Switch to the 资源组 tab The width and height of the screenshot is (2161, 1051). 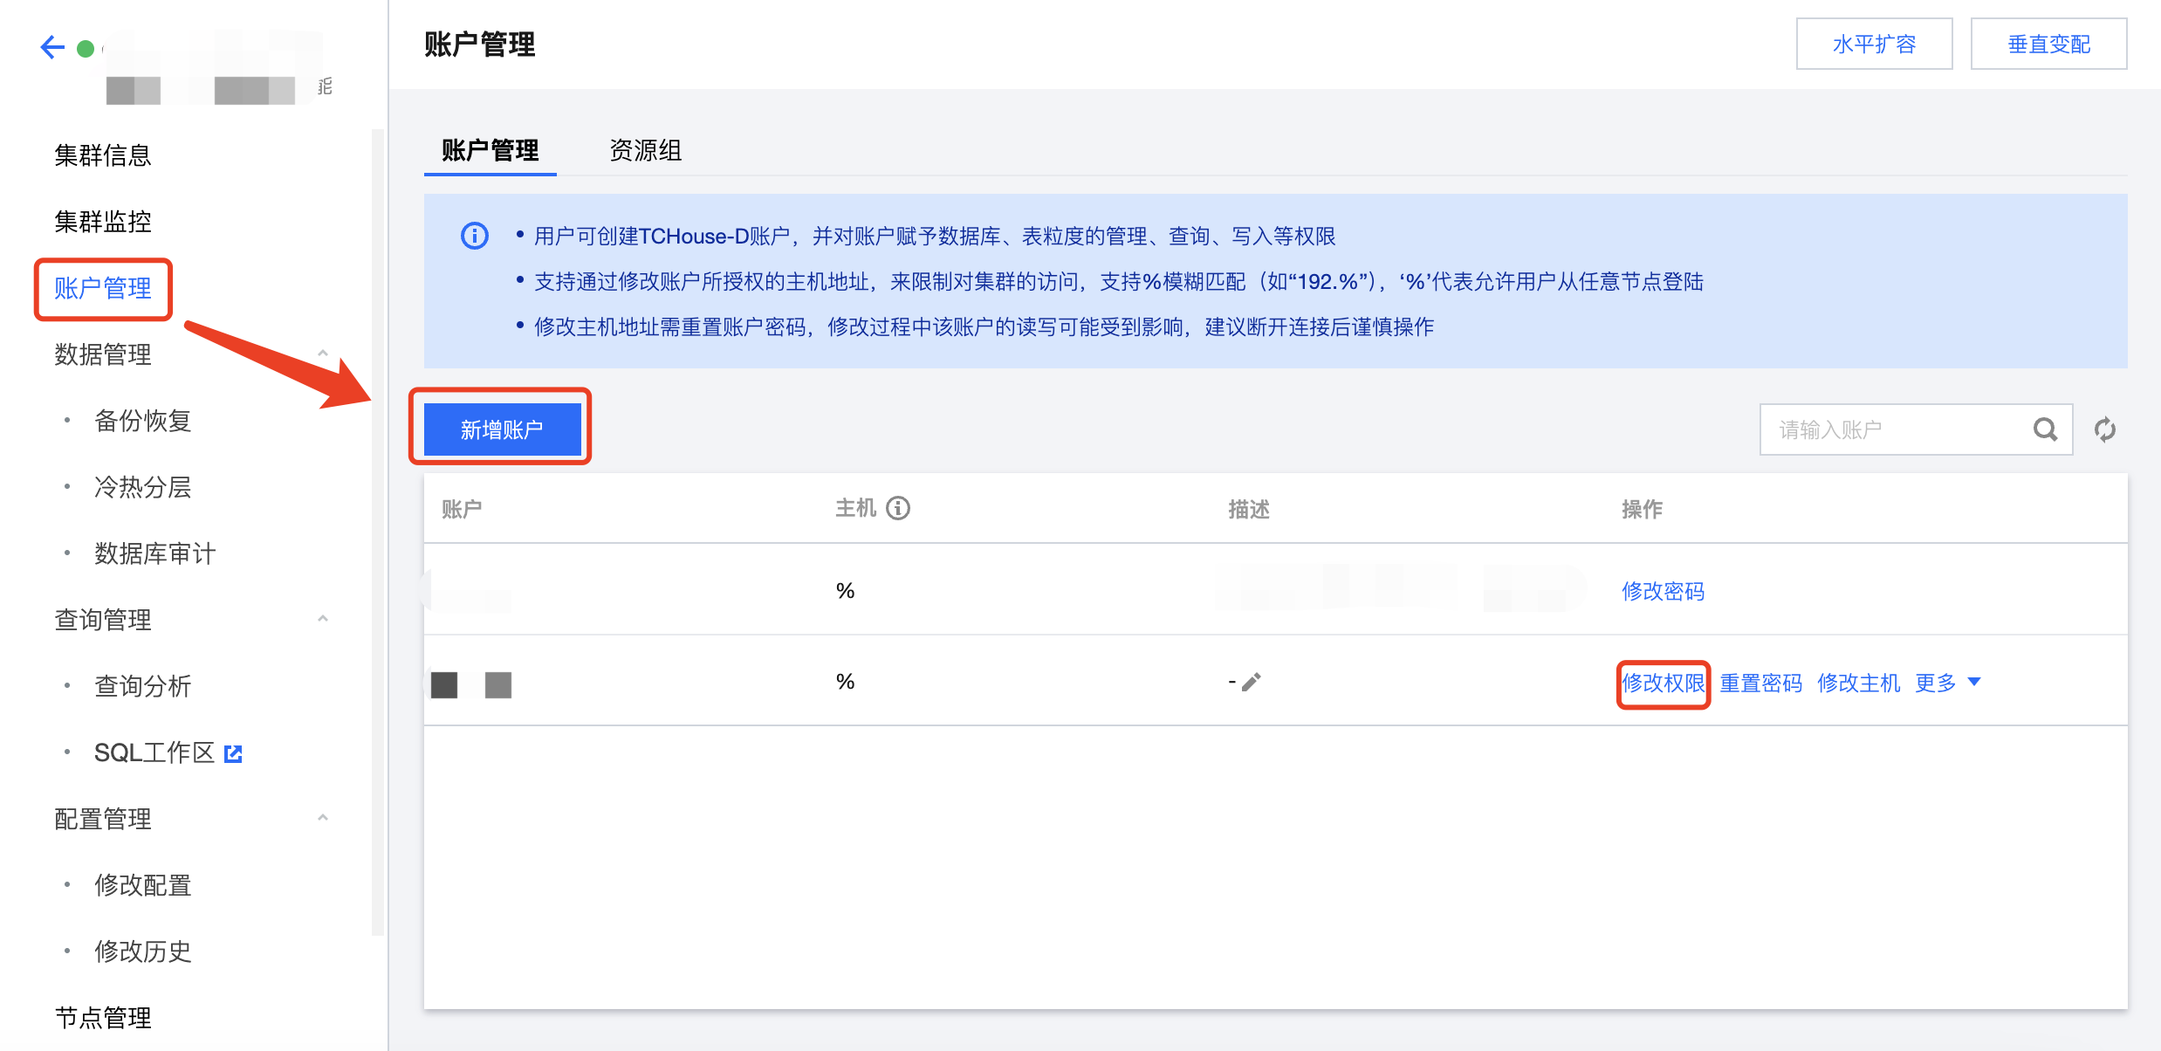(x=645, y=150)
